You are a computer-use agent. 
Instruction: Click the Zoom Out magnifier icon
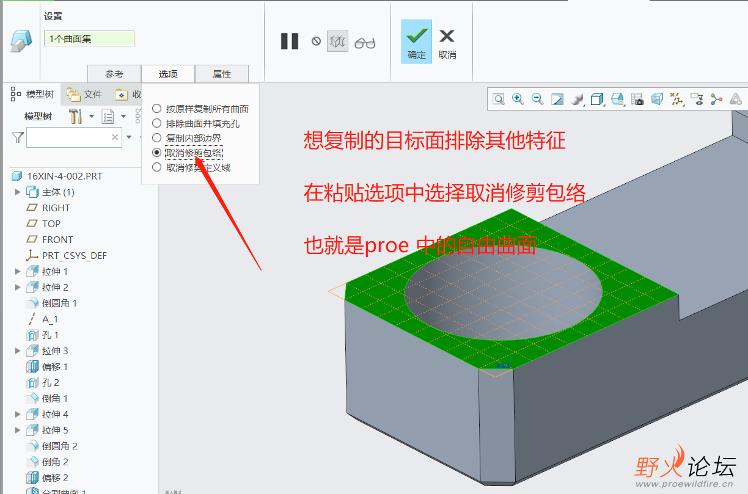(538, 99)
